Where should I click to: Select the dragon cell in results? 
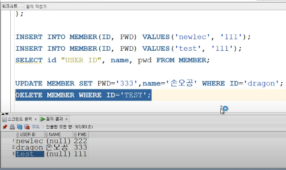coord(30,147)
